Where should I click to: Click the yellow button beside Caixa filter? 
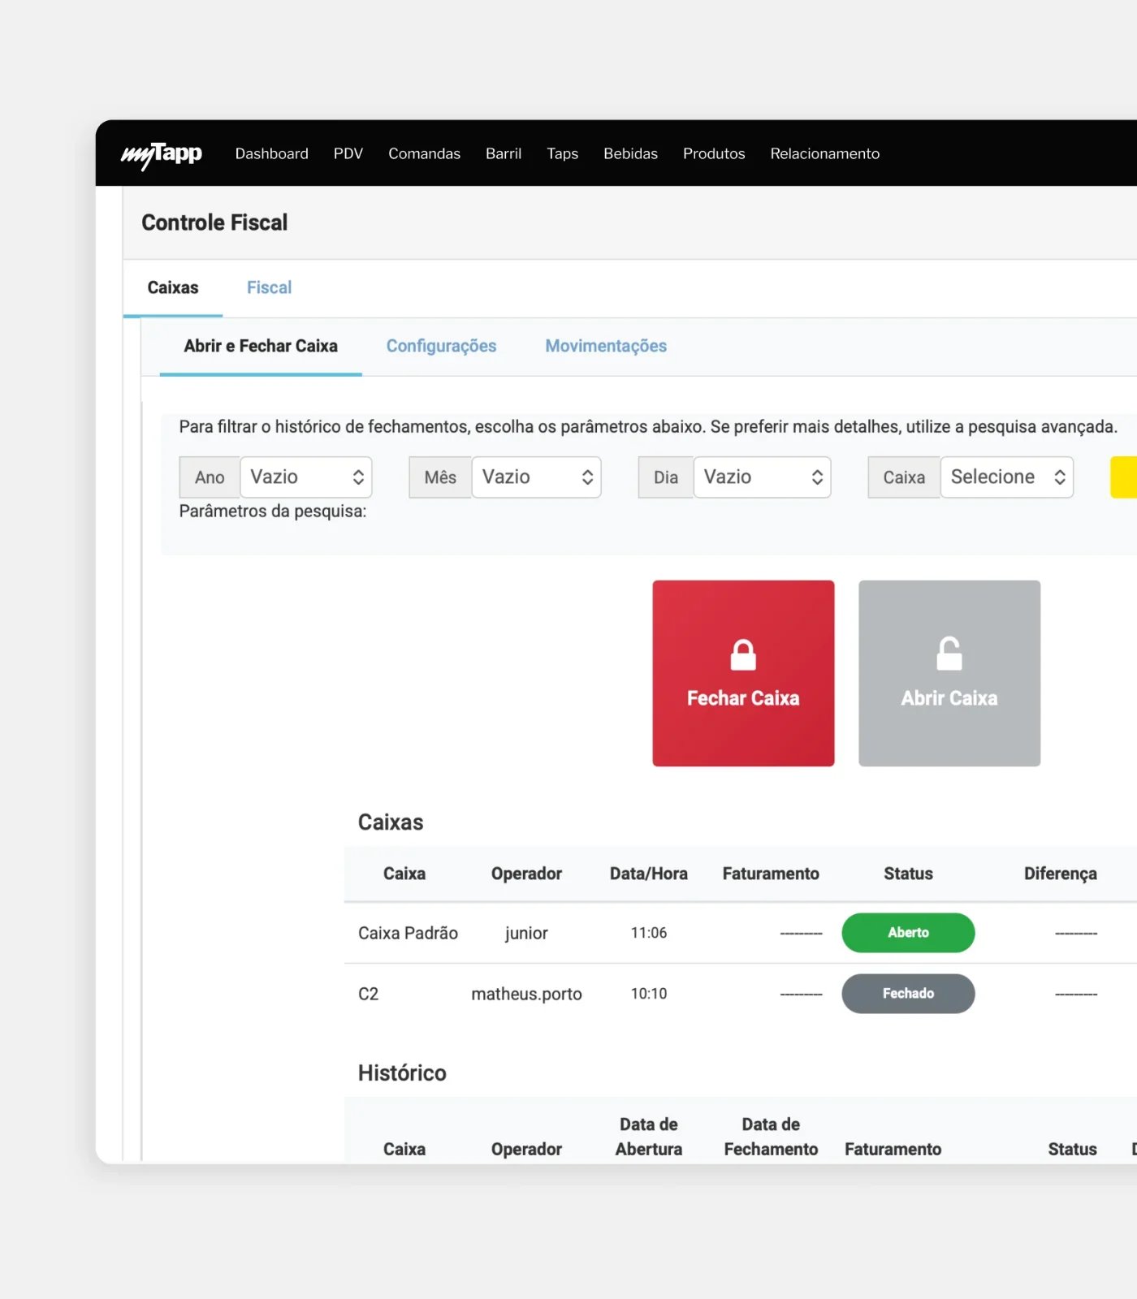coord(1124,477)
